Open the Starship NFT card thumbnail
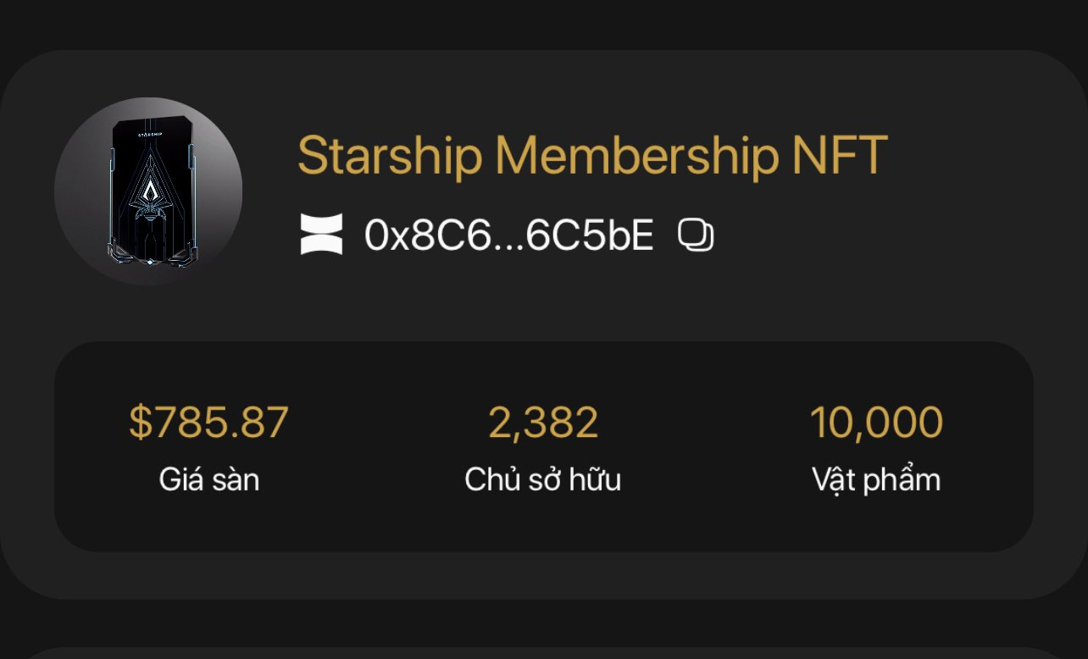The height and width of the screenshot is (659, 1088). coord(149,192)
